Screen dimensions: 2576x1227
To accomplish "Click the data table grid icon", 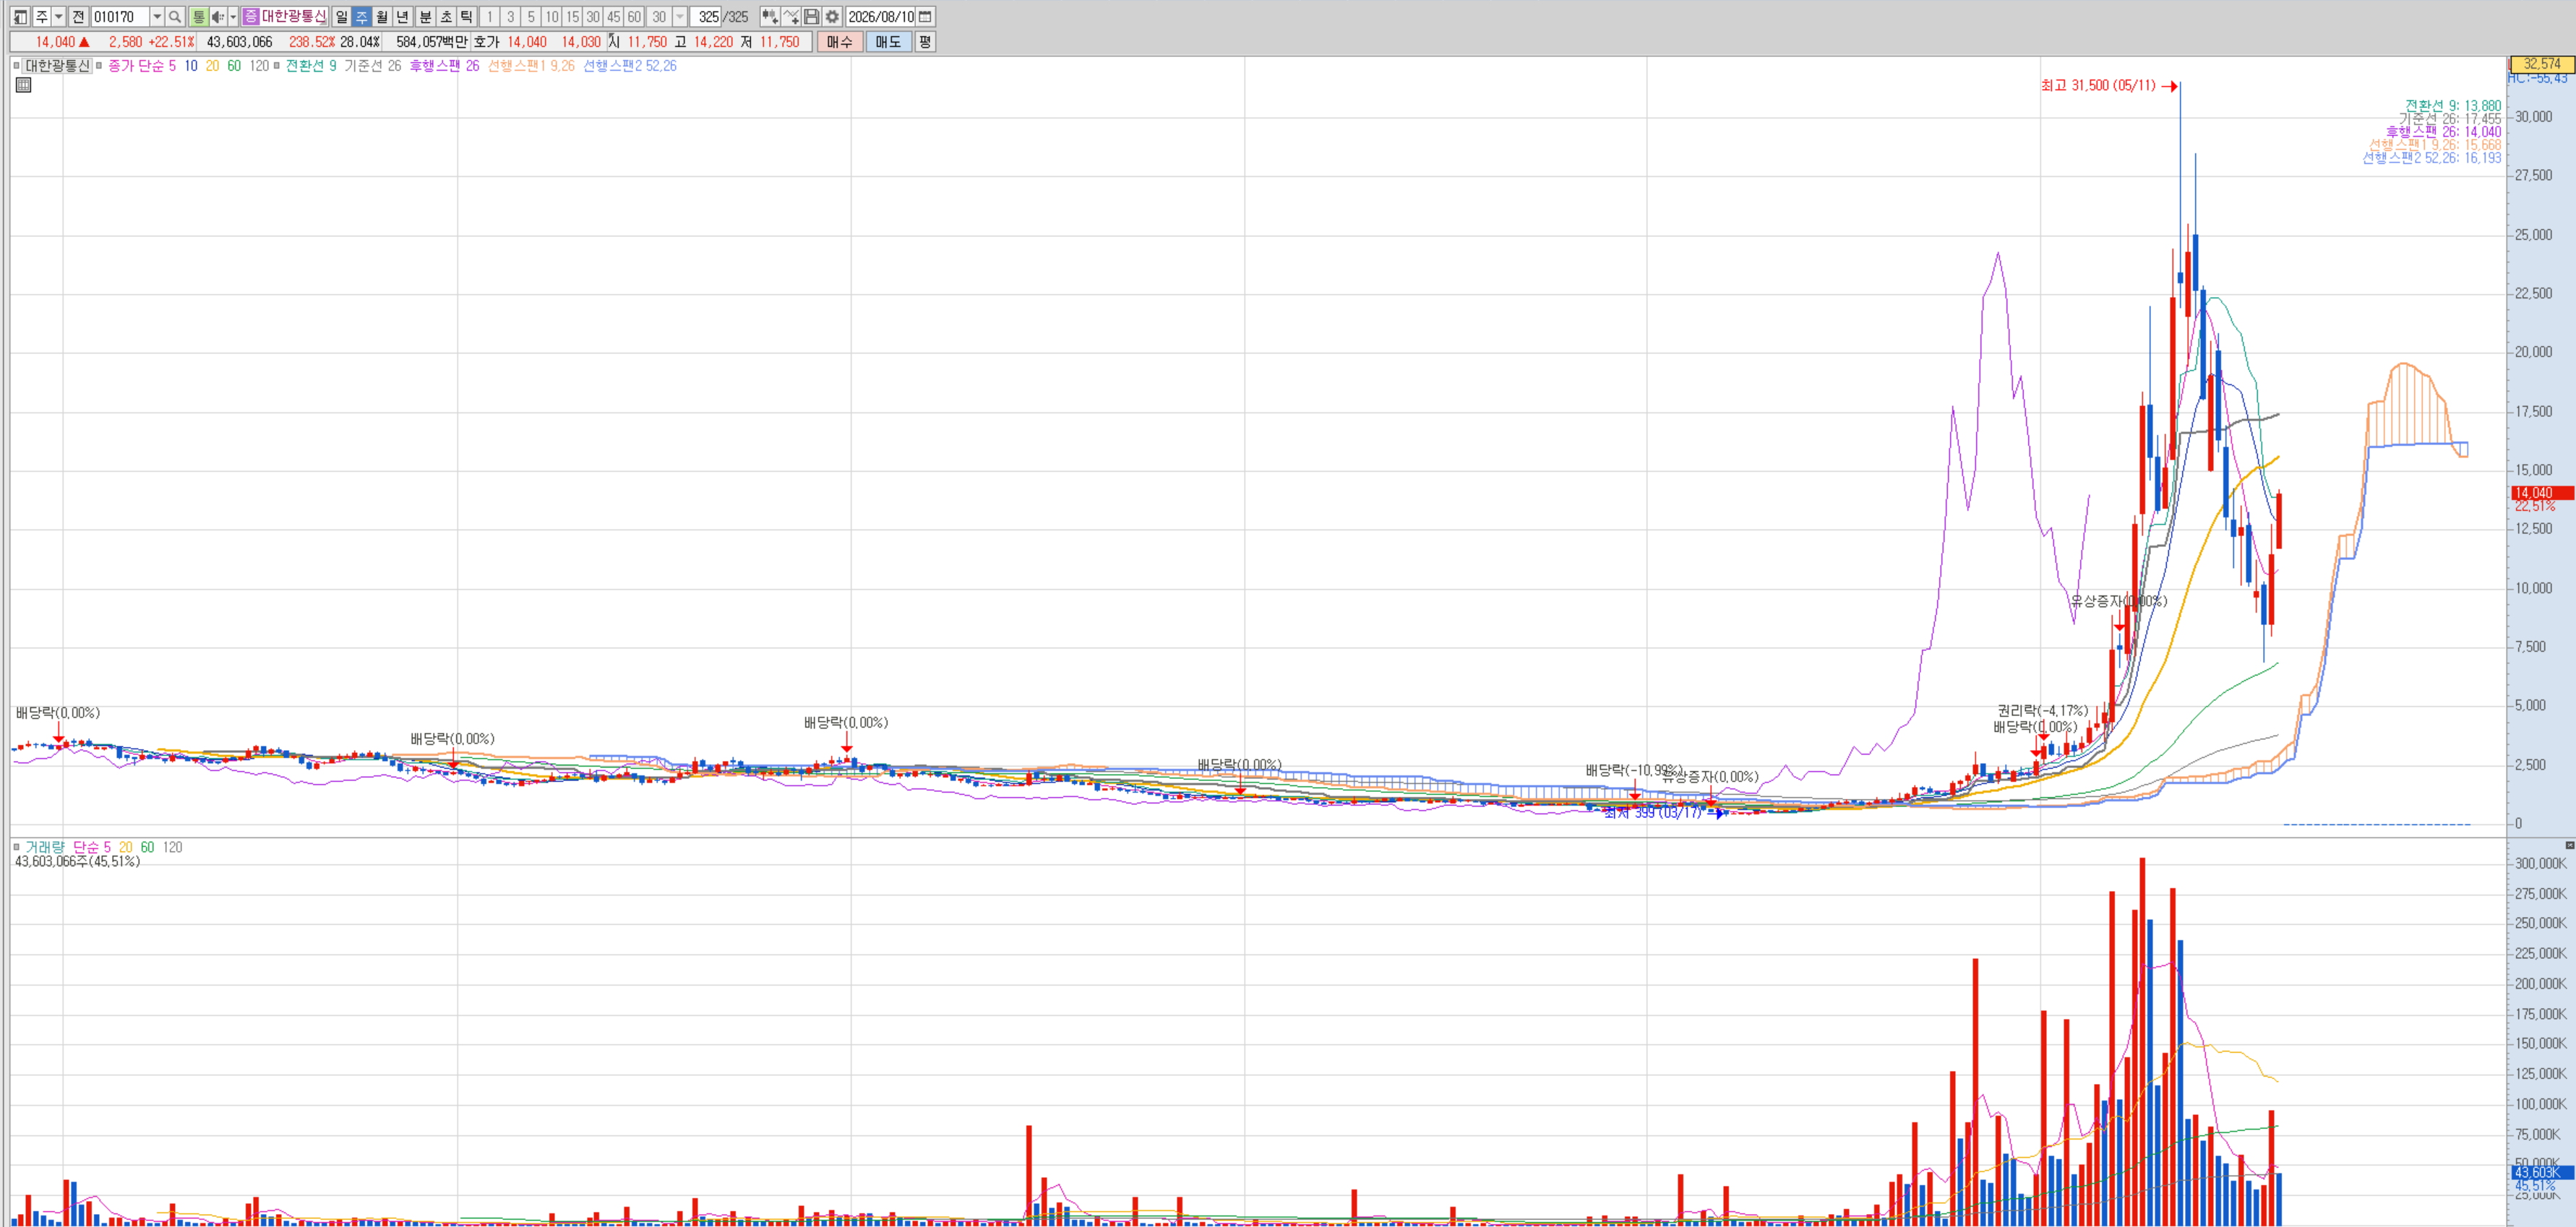I will 23,85.
